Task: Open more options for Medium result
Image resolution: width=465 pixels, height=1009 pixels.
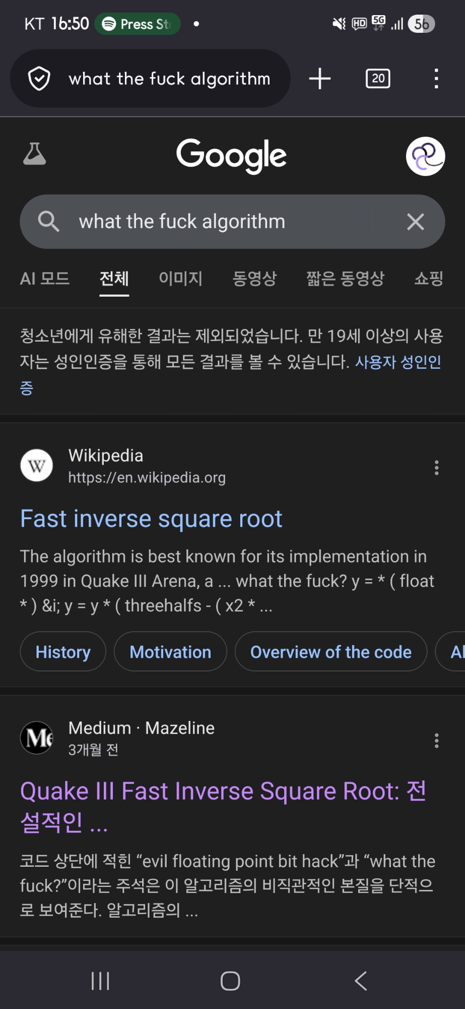Action: pyautogui.click(x=436, y=741)
